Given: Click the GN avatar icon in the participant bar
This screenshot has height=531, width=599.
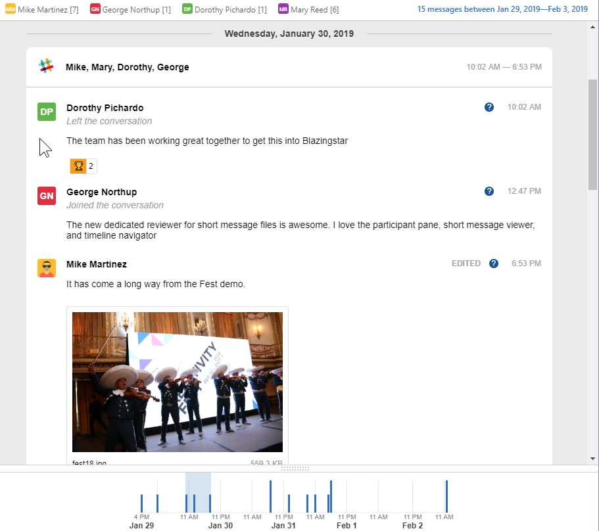Looking at the screenshot, I should coord(95,9).
